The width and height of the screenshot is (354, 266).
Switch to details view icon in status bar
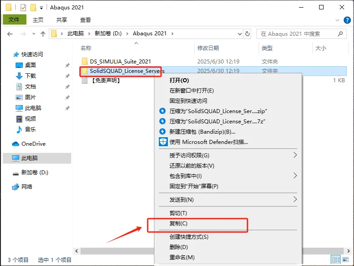pyautogui.click(x=336, y=260)
